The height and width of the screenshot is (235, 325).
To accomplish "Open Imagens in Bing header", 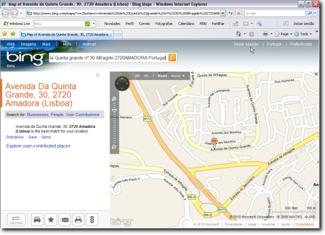I will (28, 44).
